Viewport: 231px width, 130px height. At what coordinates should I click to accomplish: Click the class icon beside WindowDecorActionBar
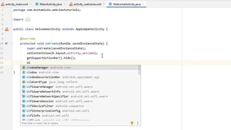tap(24, 77)
